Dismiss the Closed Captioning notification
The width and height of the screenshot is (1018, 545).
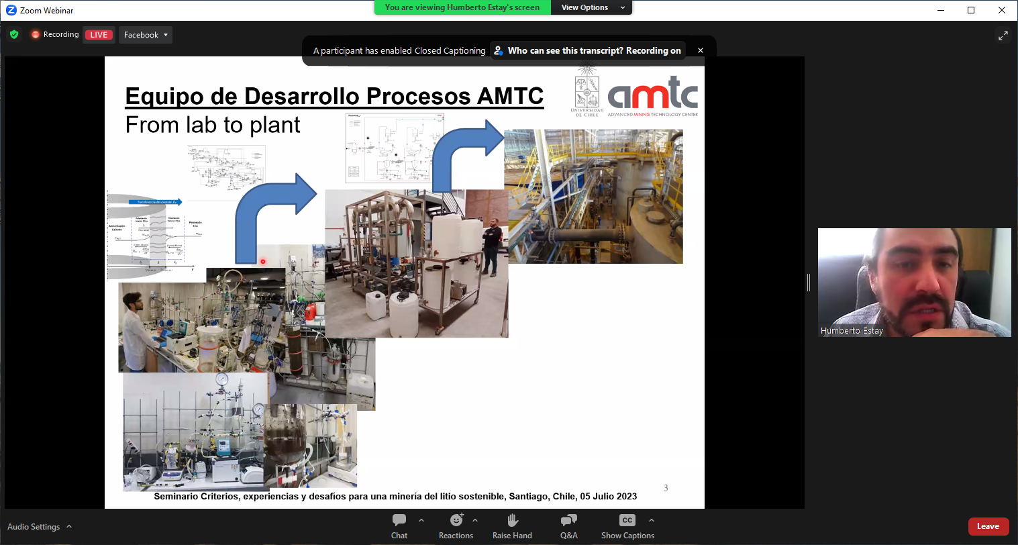(701, 50)
